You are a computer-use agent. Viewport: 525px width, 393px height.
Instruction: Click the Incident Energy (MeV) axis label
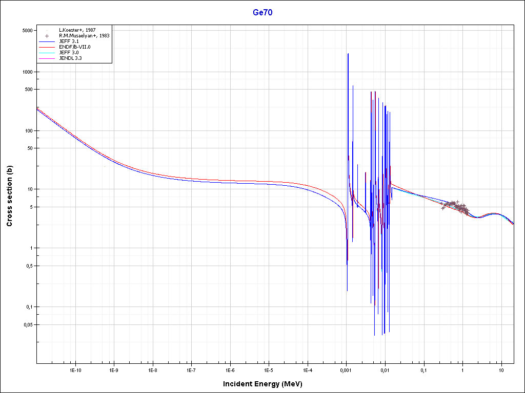click(266, 384)
